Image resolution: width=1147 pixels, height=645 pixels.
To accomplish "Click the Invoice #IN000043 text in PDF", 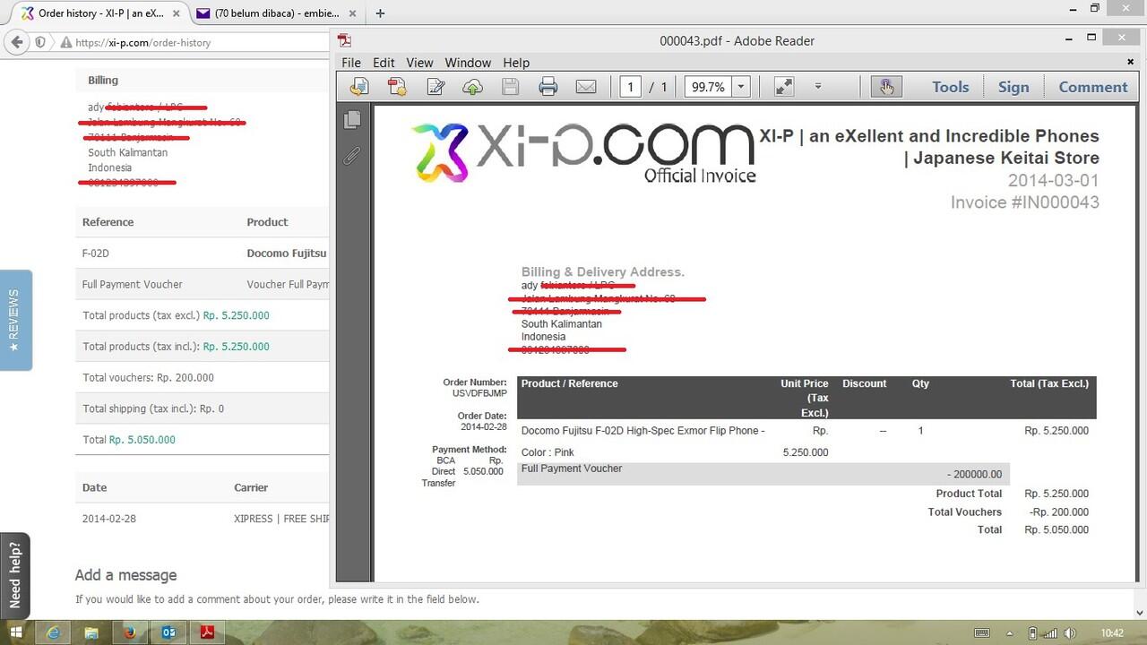I will pos(1025,202).
